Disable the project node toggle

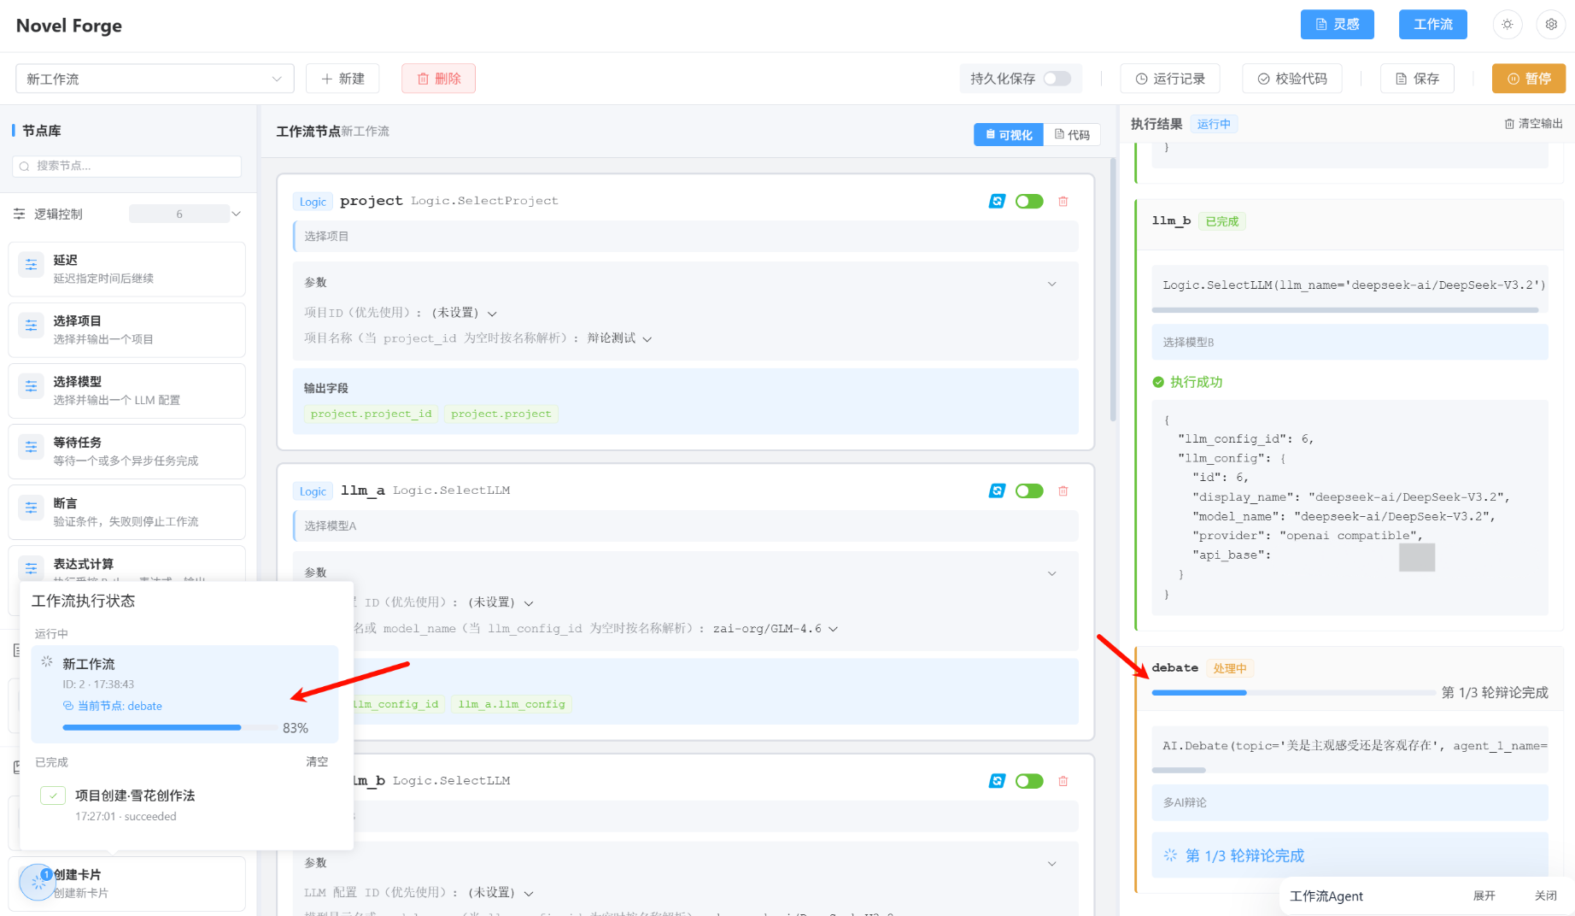pyautogui.click(x=1029, y=202)
